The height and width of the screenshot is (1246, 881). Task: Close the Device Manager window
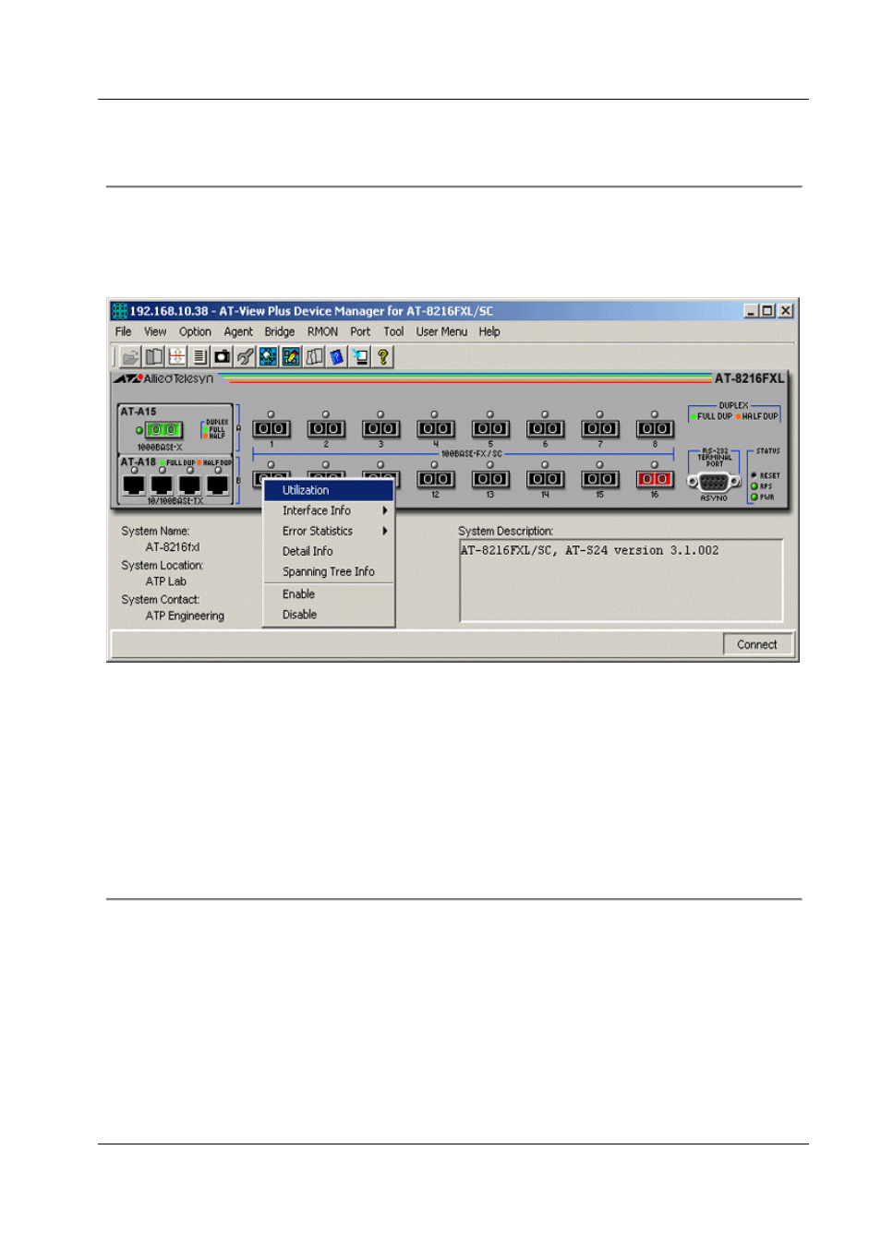[786, 311]
